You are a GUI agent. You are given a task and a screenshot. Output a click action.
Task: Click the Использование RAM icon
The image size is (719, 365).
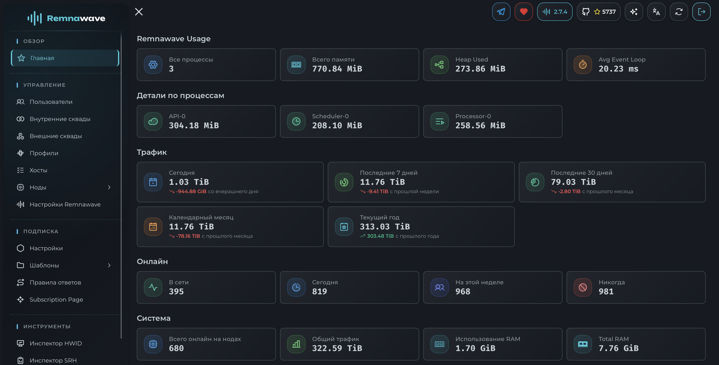point(439,344)
